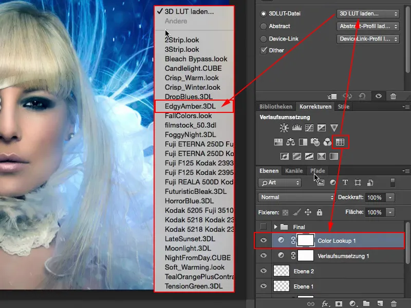Open the Korrekturen panel options menu

click(406, 107)
